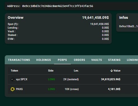This screenshot has width=138, height=106.
Task: Click the Lending 0.00$ value
Action: tap(105, 28)
